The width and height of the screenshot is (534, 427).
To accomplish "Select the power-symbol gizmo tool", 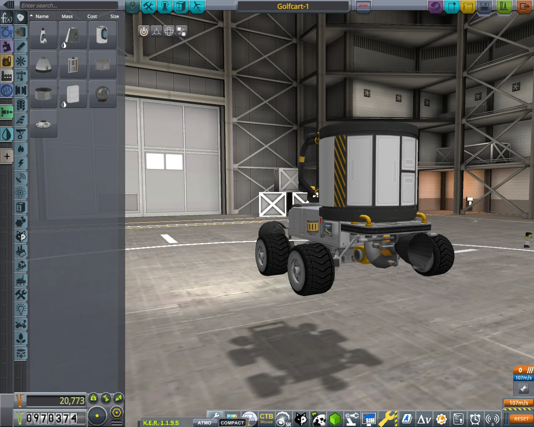I will (144, 31).
